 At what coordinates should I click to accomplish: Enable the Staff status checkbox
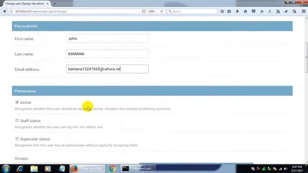click(x=17, y=121)
